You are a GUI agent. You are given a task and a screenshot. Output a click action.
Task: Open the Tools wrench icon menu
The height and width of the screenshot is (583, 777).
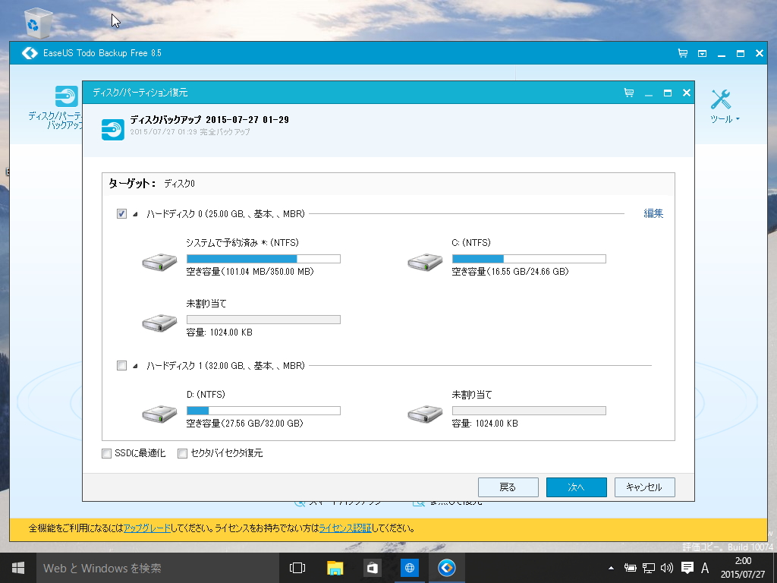(x=721, y=99)
